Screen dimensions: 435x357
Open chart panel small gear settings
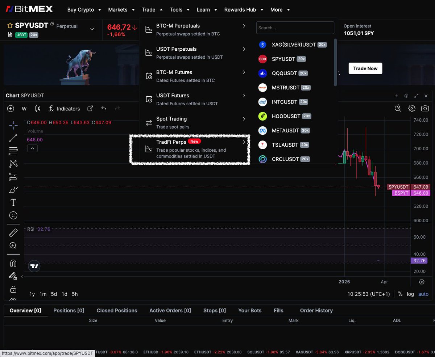pyautogui.click(x=406, y=96)
